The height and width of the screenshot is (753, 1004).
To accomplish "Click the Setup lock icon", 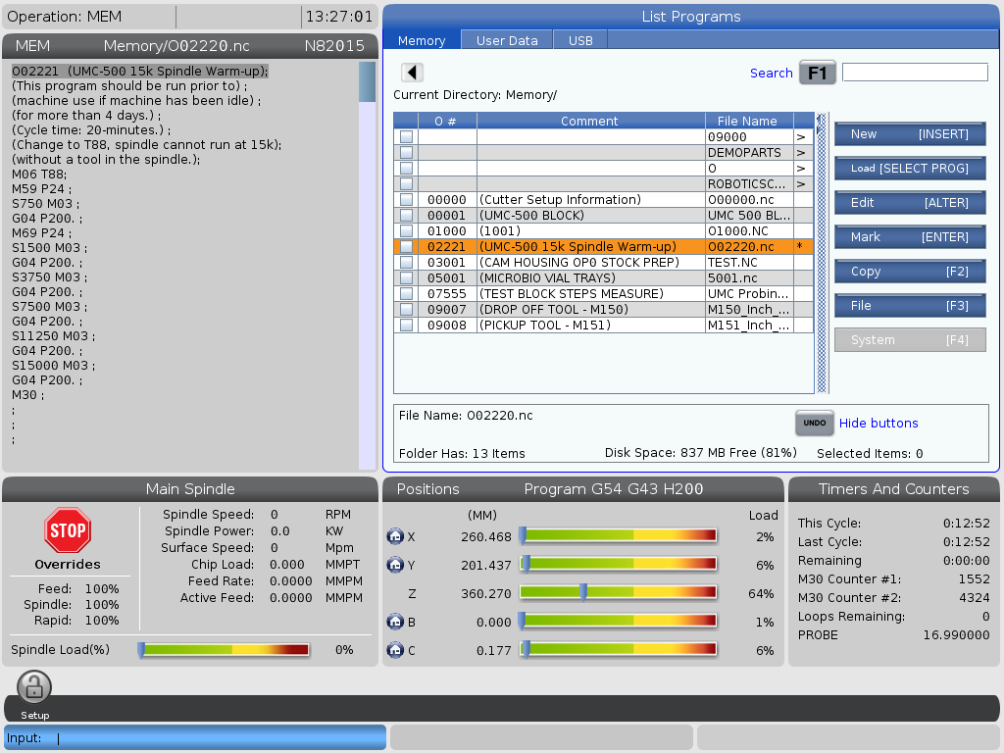I will pos(34,687).
